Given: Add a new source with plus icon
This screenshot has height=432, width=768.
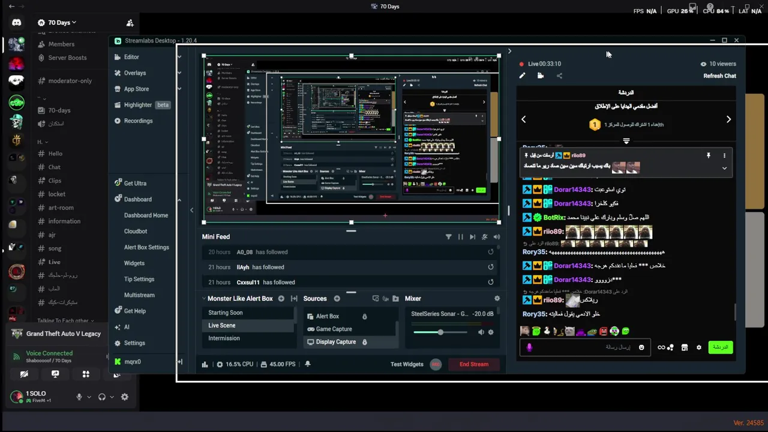Looking at the screenshot, I should pyautogui.click(x=337, y=299).
